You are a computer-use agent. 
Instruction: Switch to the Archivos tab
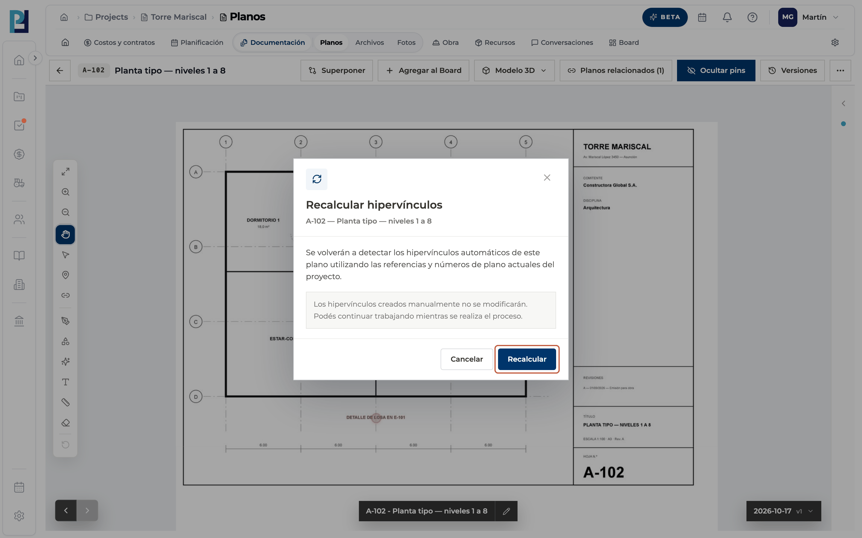(x=369, y=43)
